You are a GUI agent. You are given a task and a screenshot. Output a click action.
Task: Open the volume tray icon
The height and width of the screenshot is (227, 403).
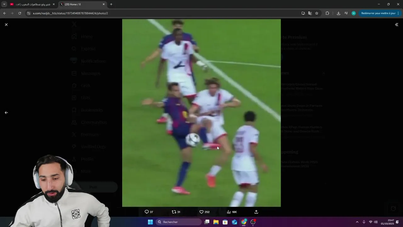click(376, 222)
